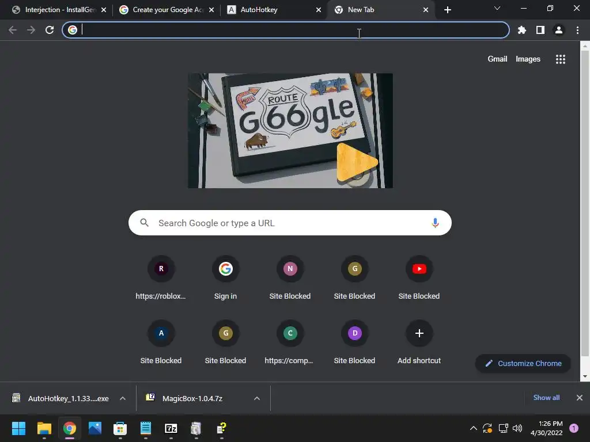Open the https://comp... shortcut
Viewport: 590px width, 442px height.
click(290, 343)
